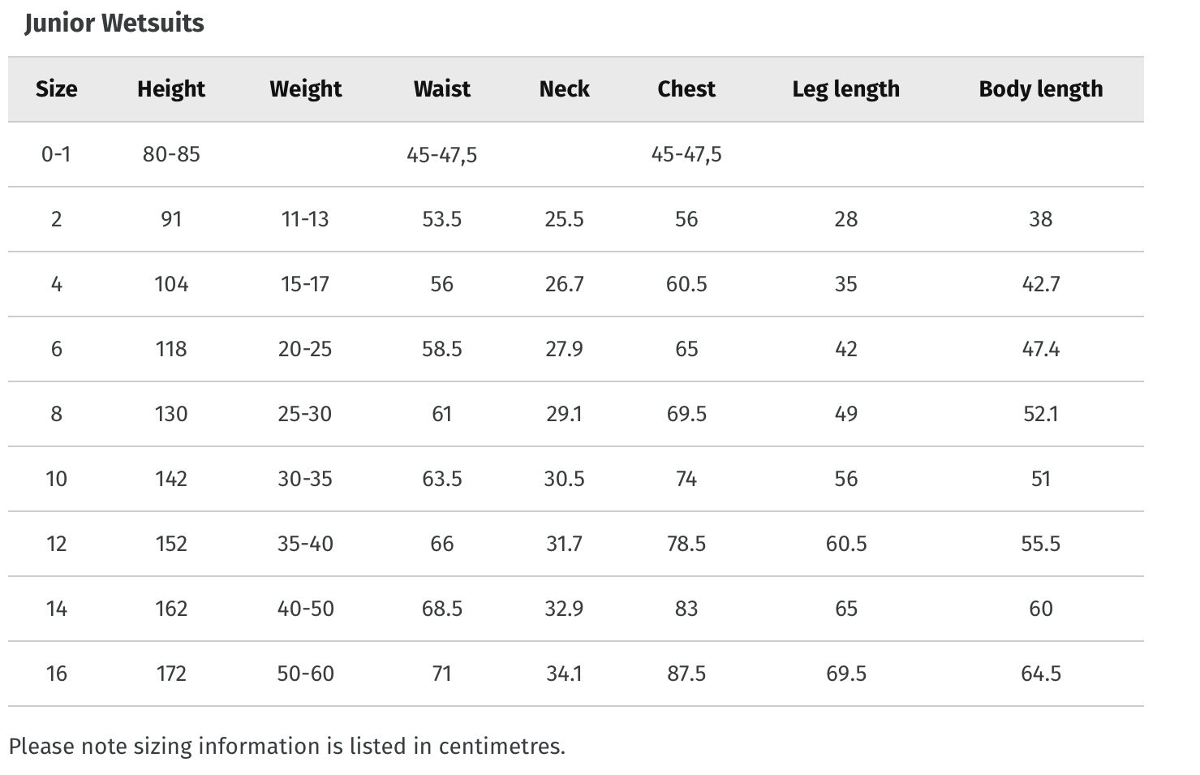The image size is (1200, 775).
Task: Click the 80-85 height cell
Action: pyautogui.click(x=171, y=154)
